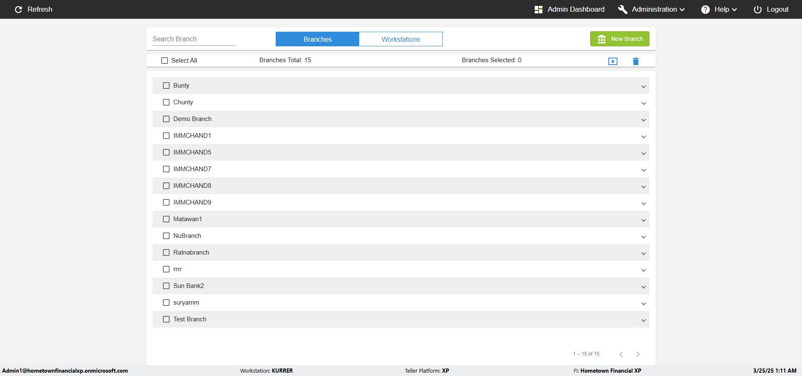Go to next page arrow

[x=638, y=354]
